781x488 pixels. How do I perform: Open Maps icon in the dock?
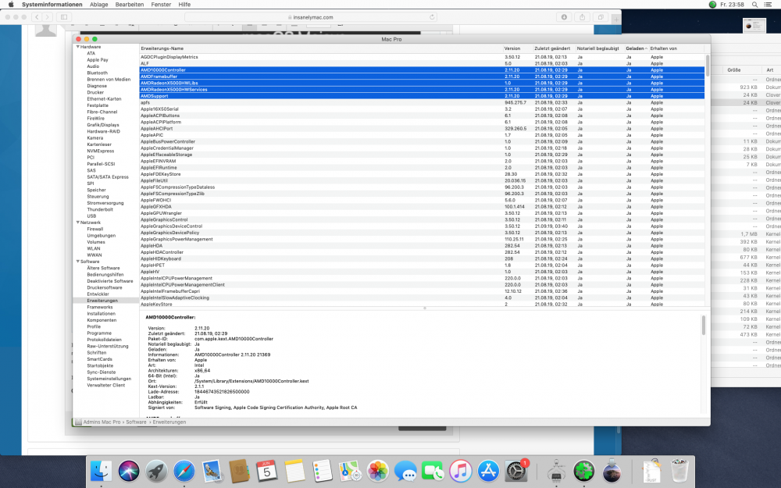point(350,471)
